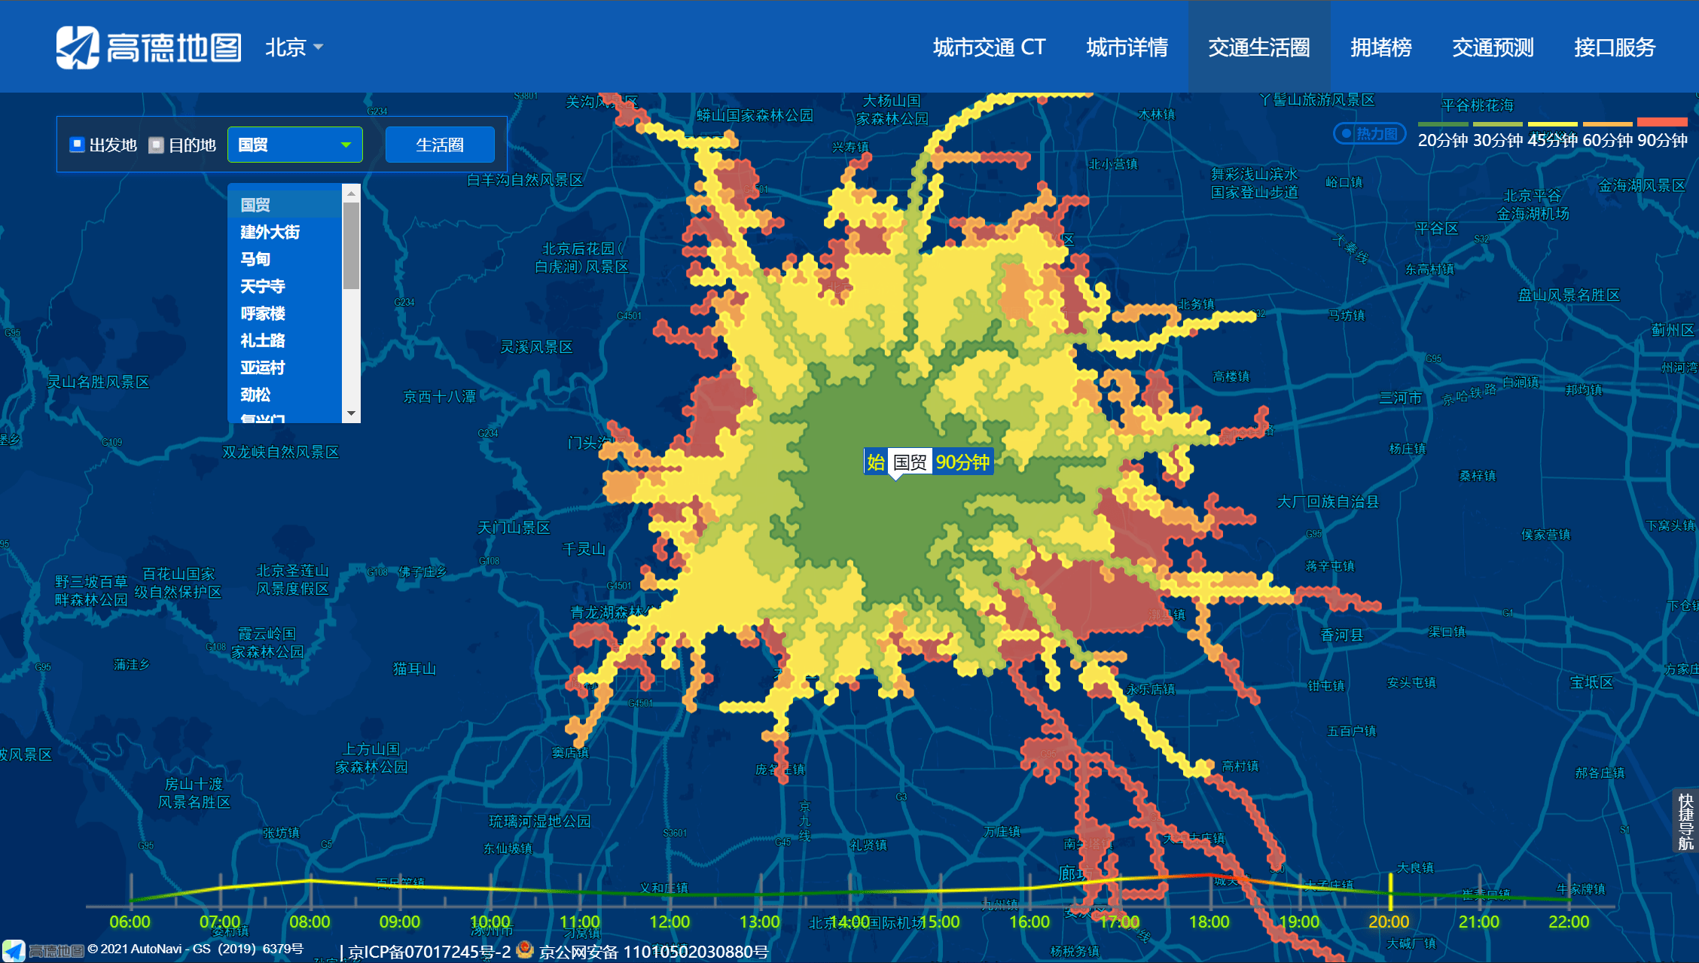Toggle the 出发地 checkbox
Screen dimensions: 1699x963
77,145
